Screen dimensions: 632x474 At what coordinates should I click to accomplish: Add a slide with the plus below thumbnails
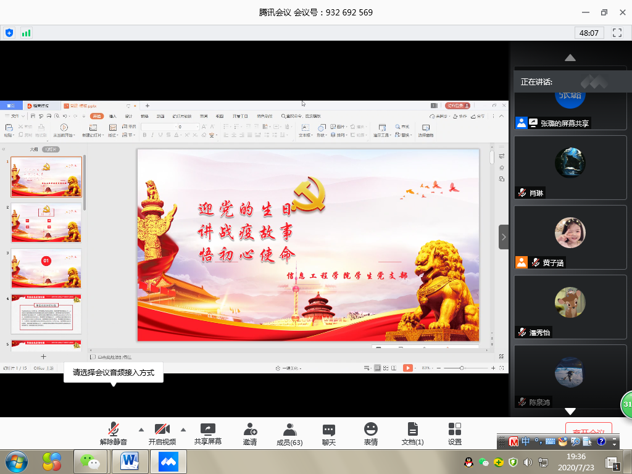[x=44, y=356]
